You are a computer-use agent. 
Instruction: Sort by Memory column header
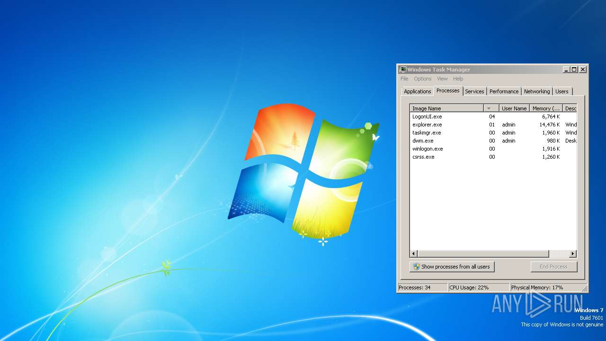545,108
